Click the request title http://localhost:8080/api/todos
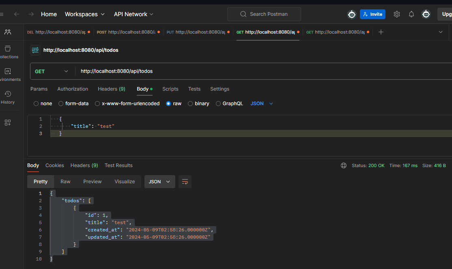Image resolution: width=452 pixels, height=269 pixels. coord(81,50)
